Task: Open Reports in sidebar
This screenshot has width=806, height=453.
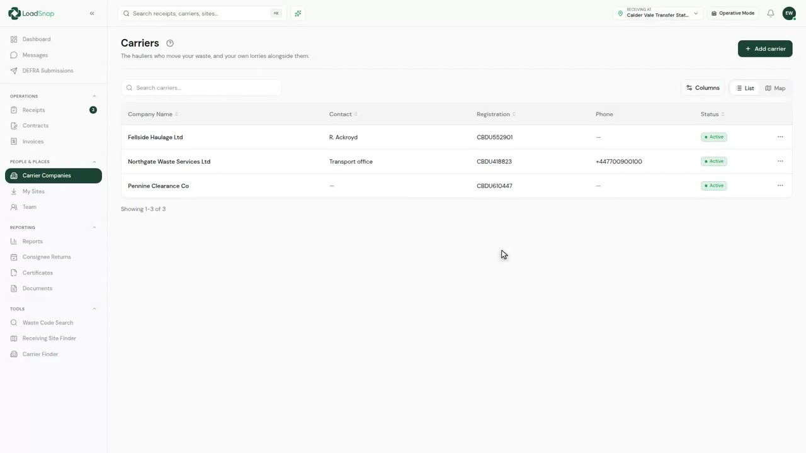Action: [54, 242]
